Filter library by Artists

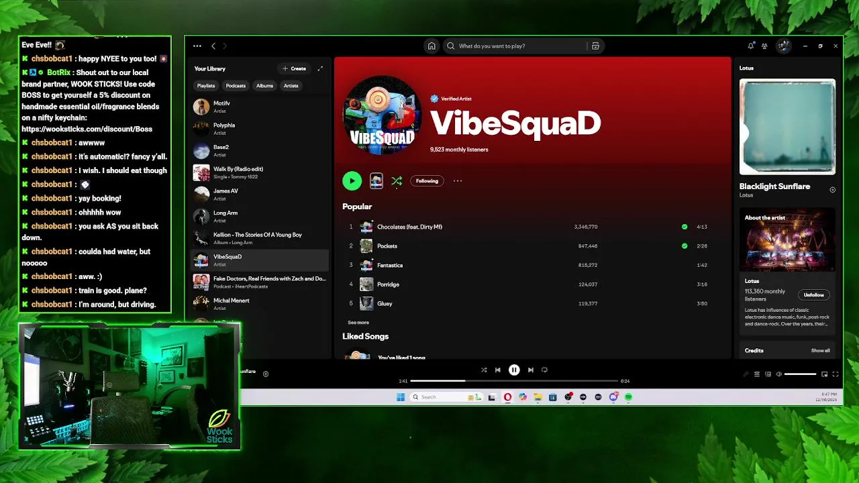click(x=291, y=86)
